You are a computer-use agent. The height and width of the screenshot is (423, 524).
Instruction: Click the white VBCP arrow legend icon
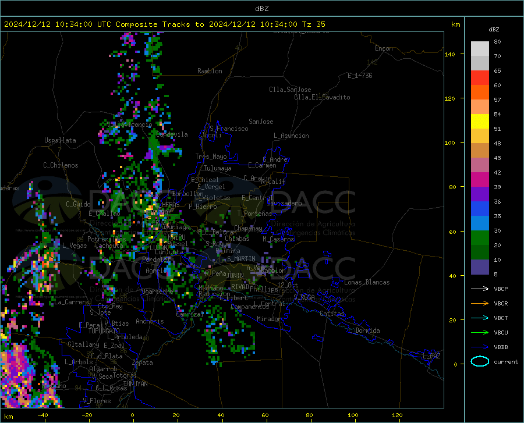tap(480, 289)
